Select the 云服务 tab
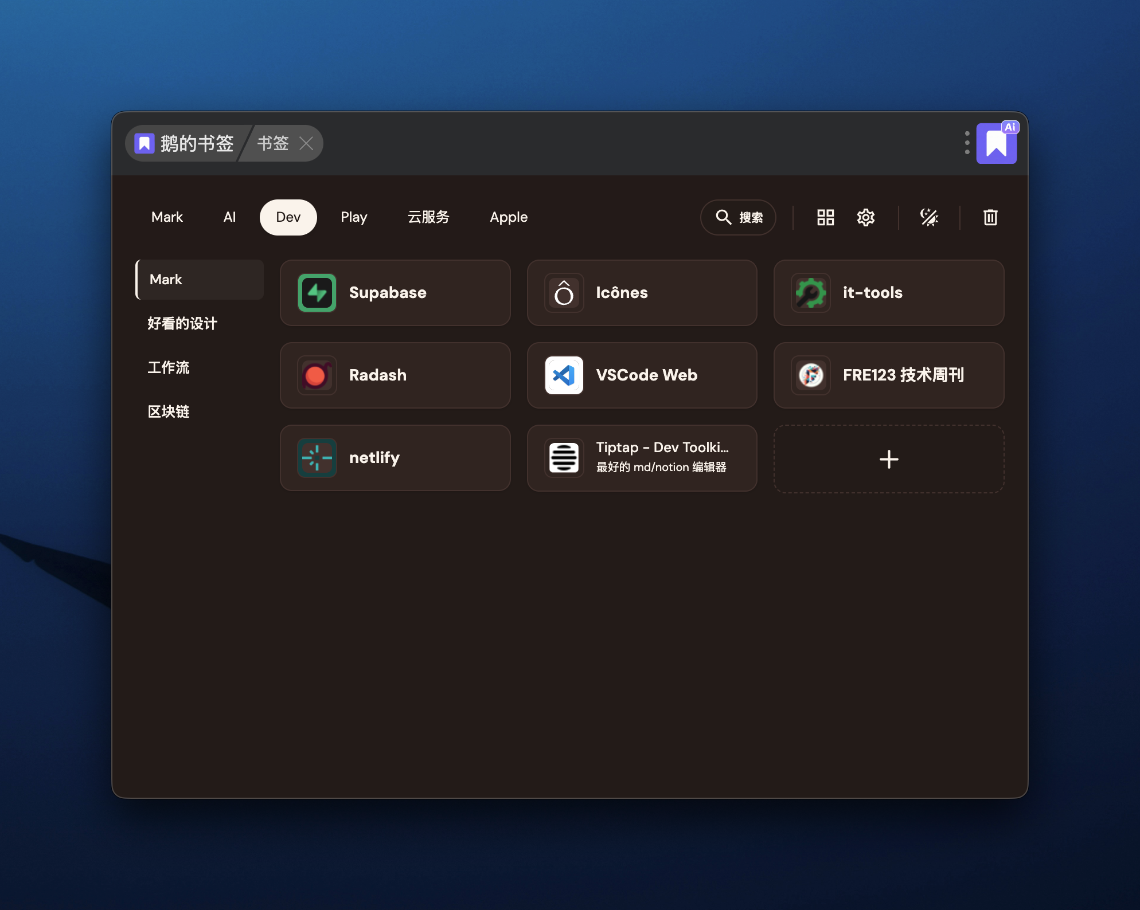Screen dimensions: 1140x910 428,217
